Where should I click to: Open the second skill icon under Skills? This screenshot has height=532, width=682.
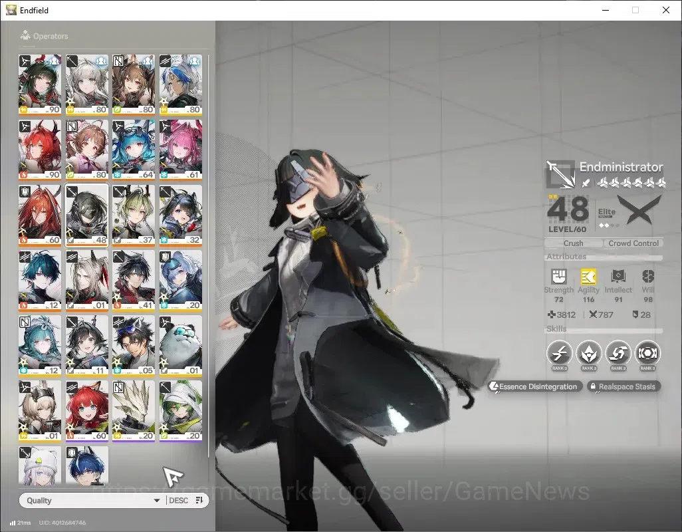(588, 352)
